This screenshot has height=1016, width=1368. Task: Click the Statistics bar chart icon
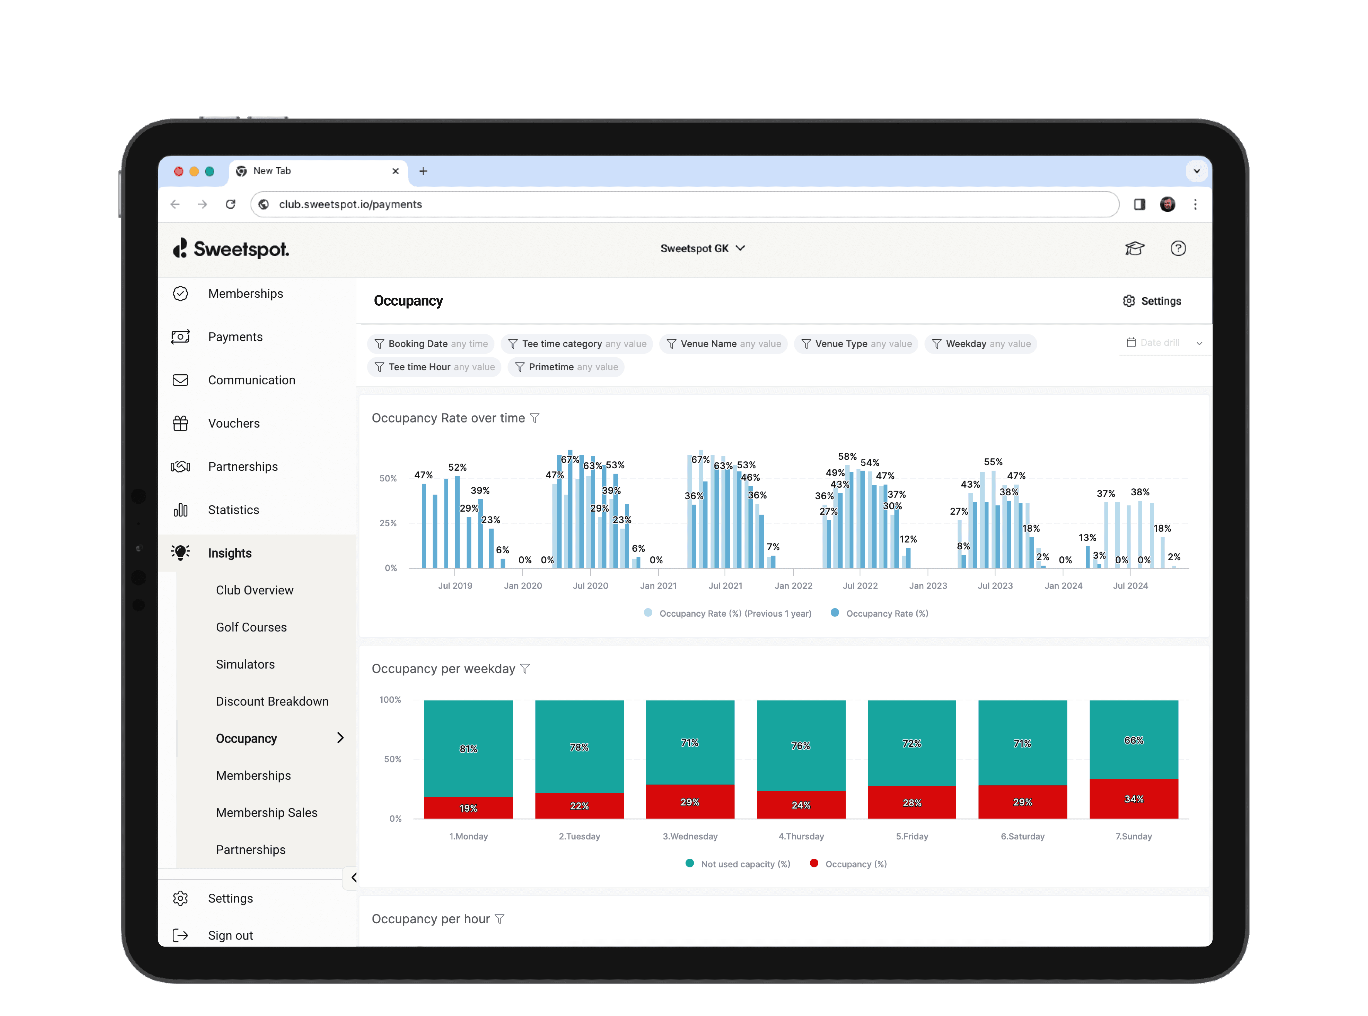click(x=180, y=510)
